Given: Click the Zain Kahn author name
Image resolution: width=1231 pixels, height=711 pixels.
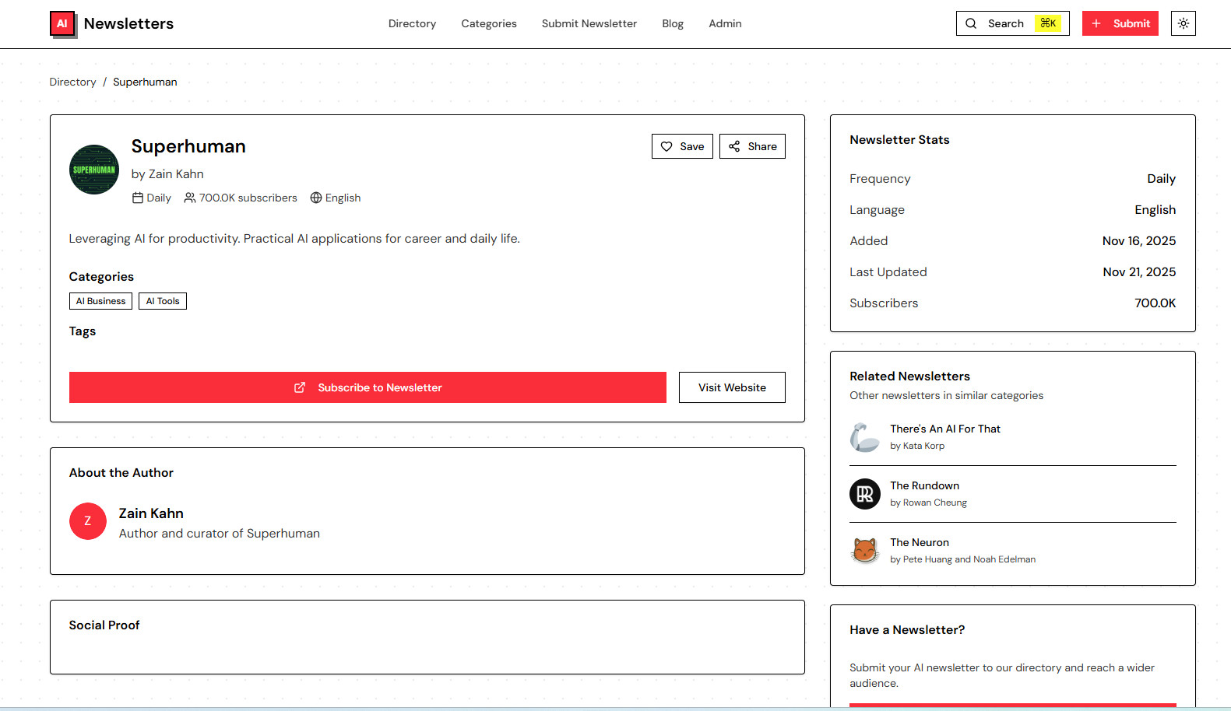Looking at the screenshot, I should point(151,513).
